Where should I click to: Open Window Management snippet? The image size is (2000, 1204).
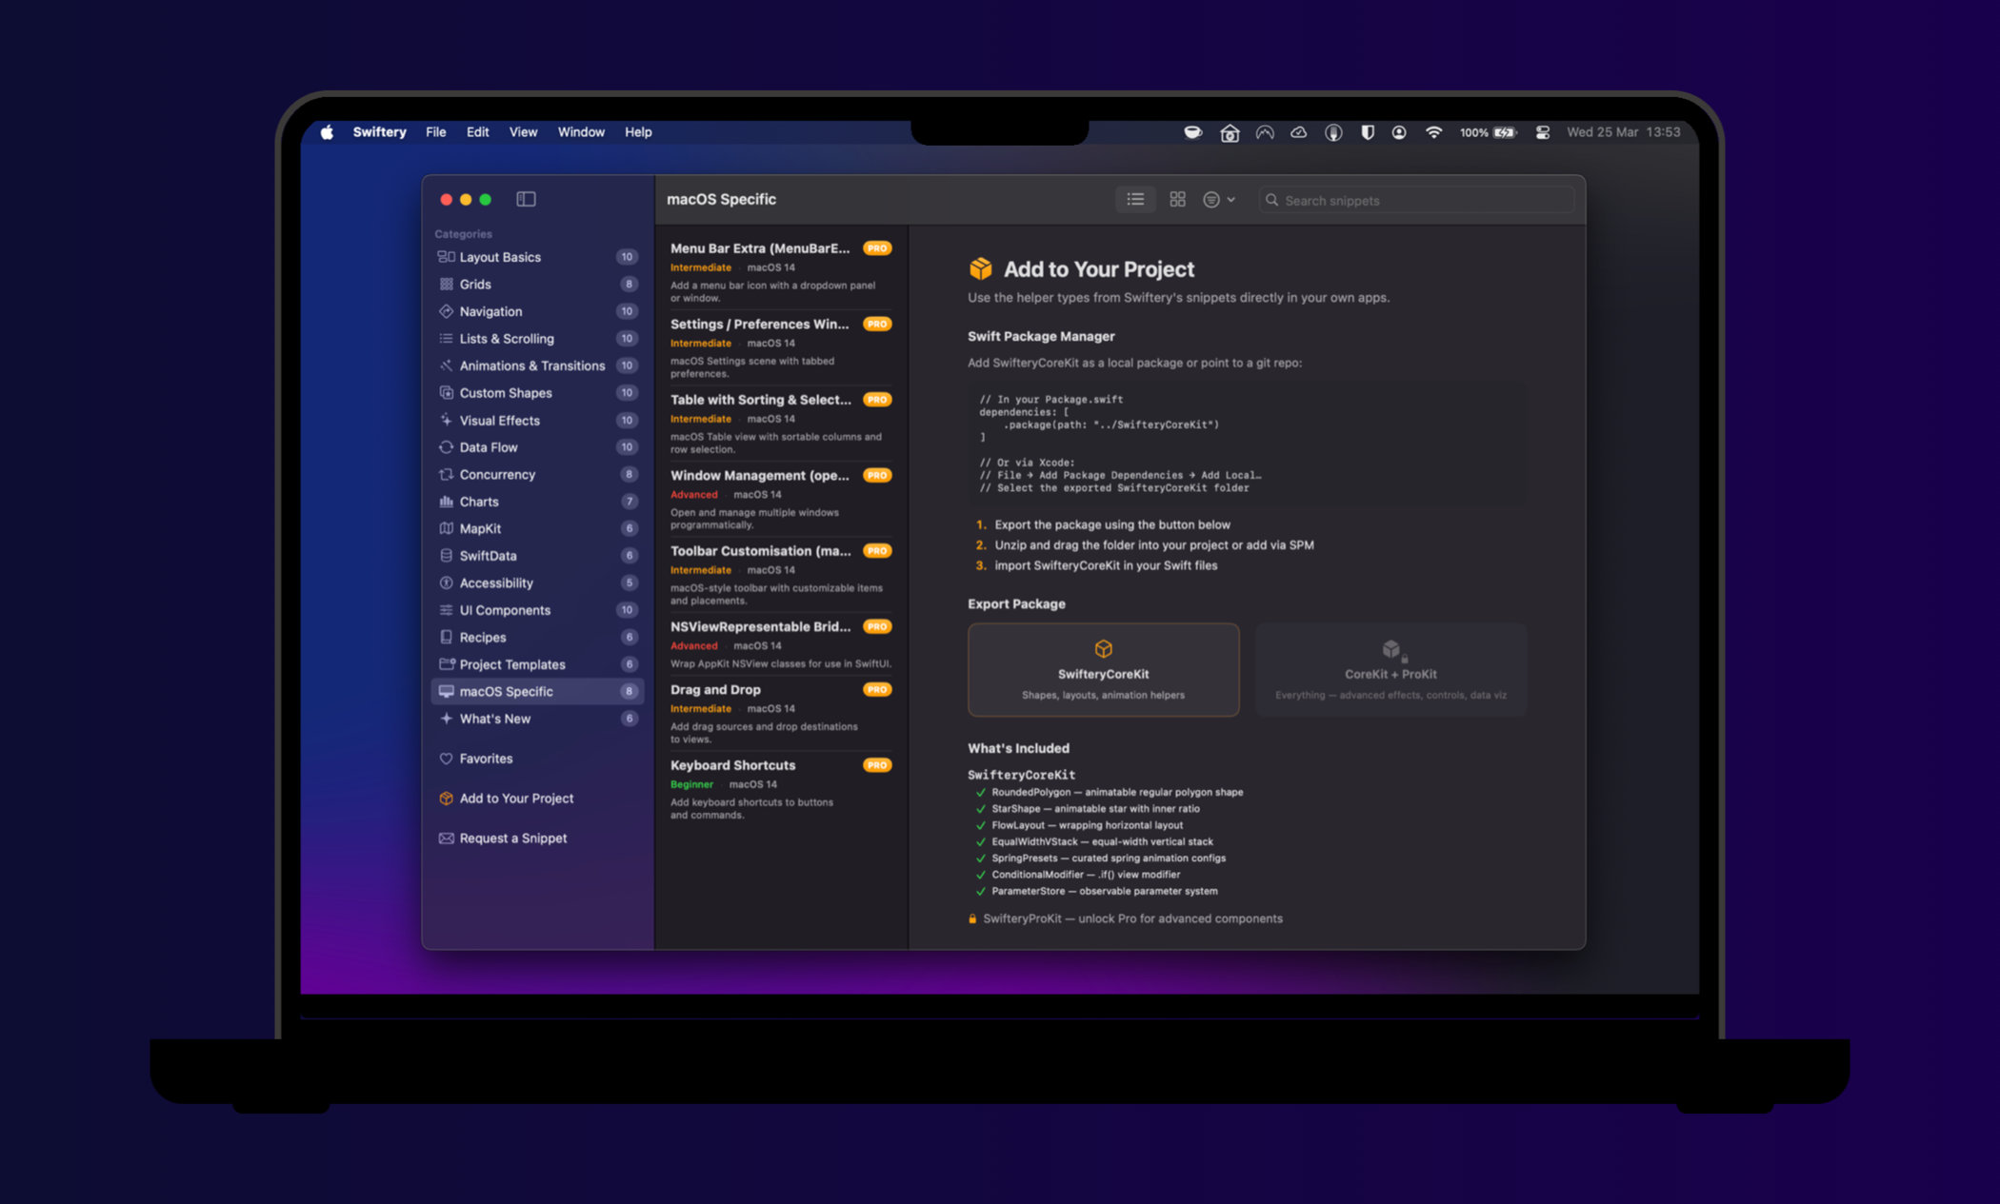click(x=780, y=499)
